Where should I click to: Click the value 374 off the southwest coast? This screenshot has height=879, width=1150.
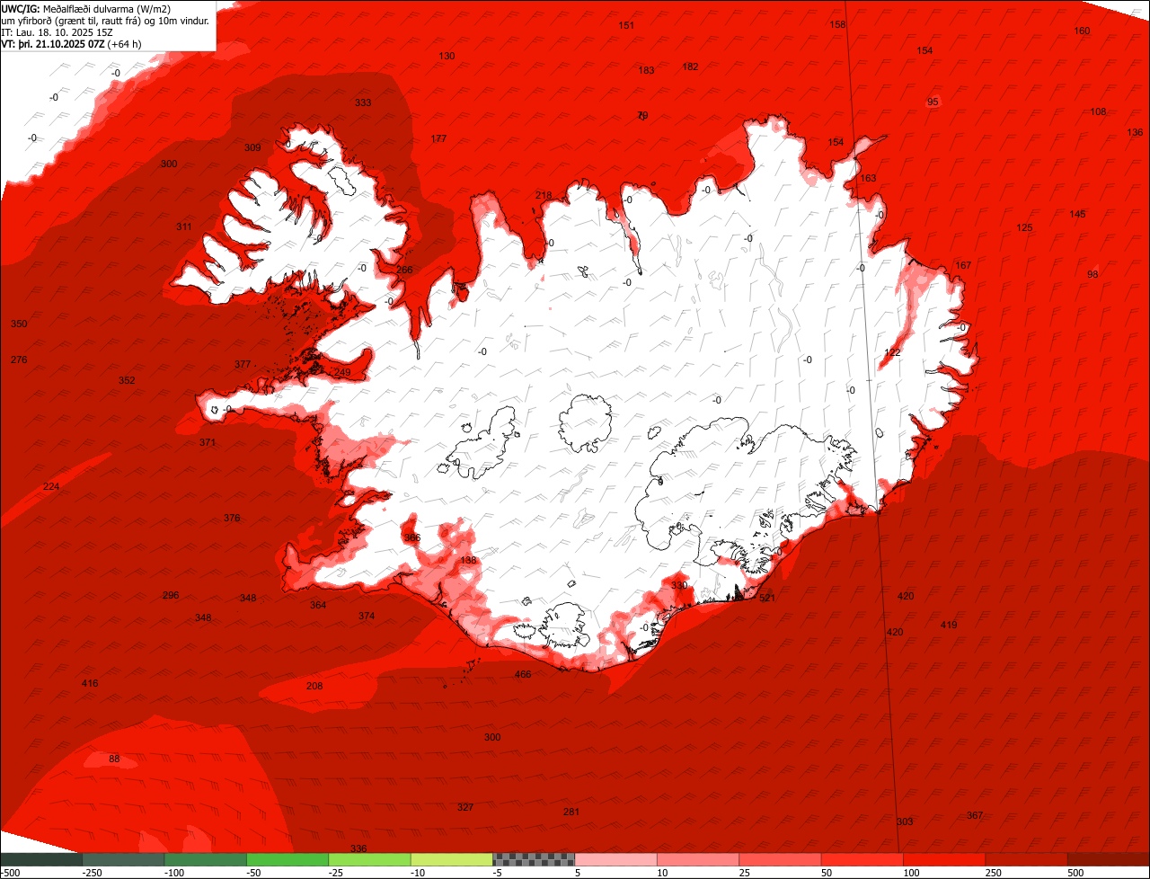pos(367,617)
